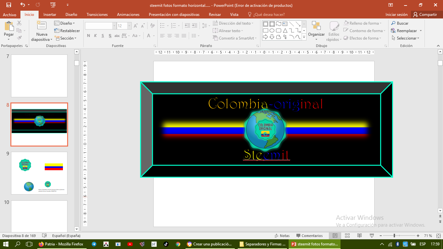Select slide 7 thumbnail

[x=39, y=76]
